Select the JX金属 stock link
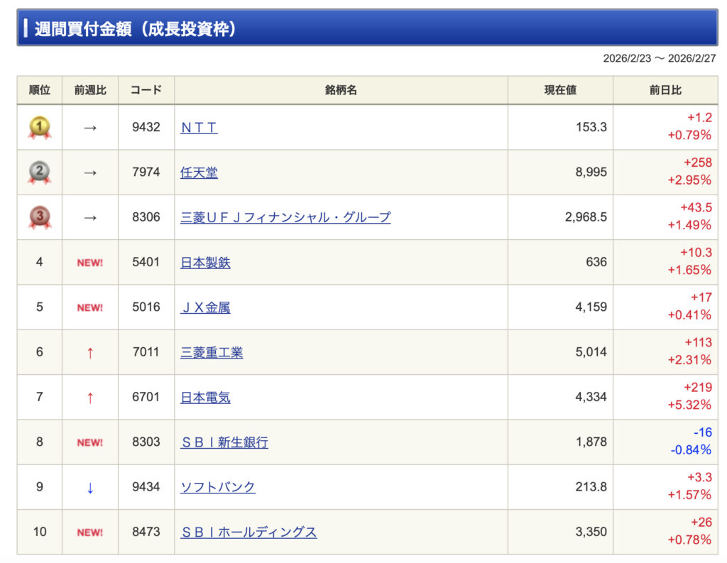The width and height of the screenshot is (727, 563). point(205,307)
